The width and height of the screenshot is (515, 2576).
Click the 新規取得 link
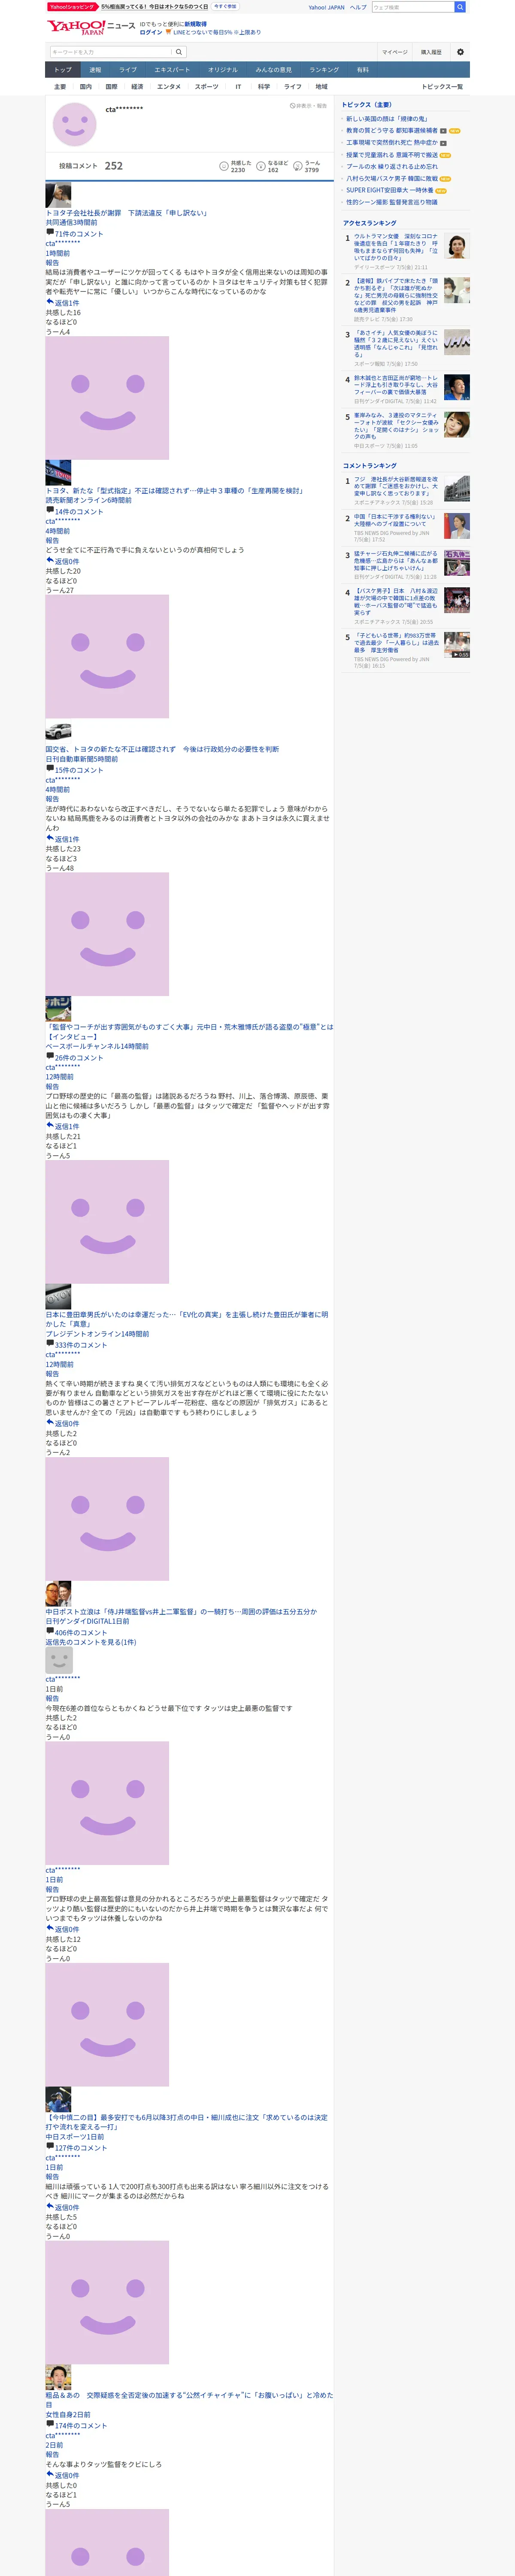tap(195, 24)
